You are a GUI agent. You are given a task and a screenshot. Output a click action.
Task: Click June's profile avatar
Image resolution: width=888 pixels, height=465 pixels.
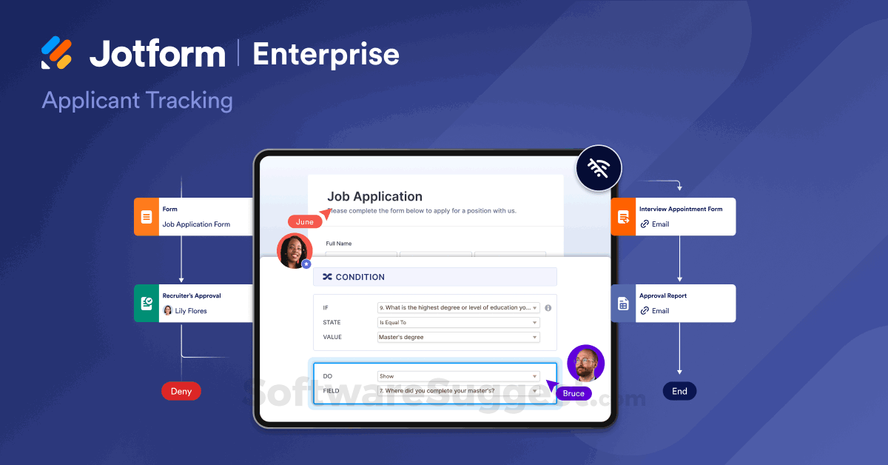tap(295, 250)
